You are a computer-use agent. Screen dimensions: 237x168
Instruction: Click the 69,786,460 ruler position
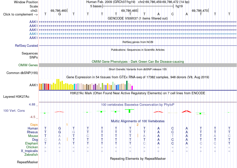59,10
